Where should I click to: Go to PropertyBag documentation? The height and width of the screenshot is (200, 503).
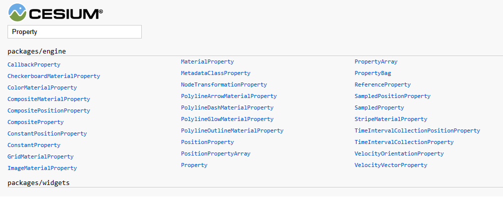tap(373, 73)
